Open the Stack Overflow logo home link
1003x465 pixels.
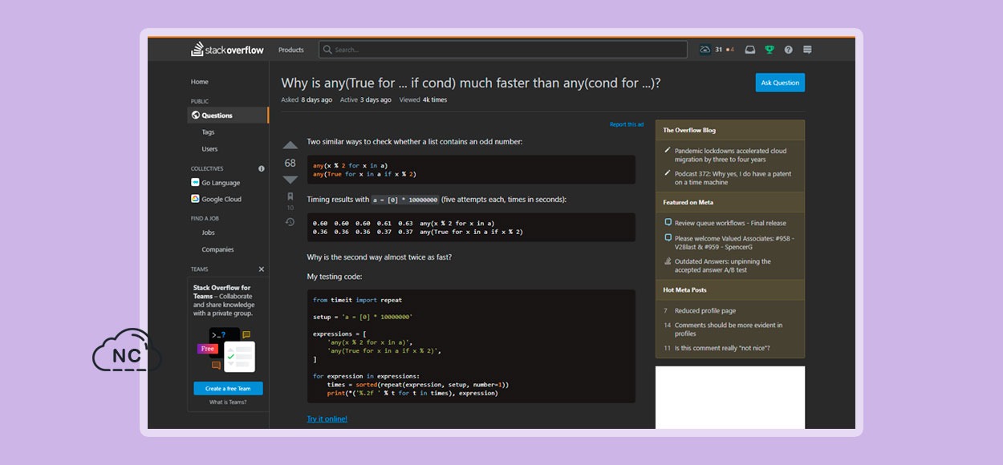pos(227,50)
